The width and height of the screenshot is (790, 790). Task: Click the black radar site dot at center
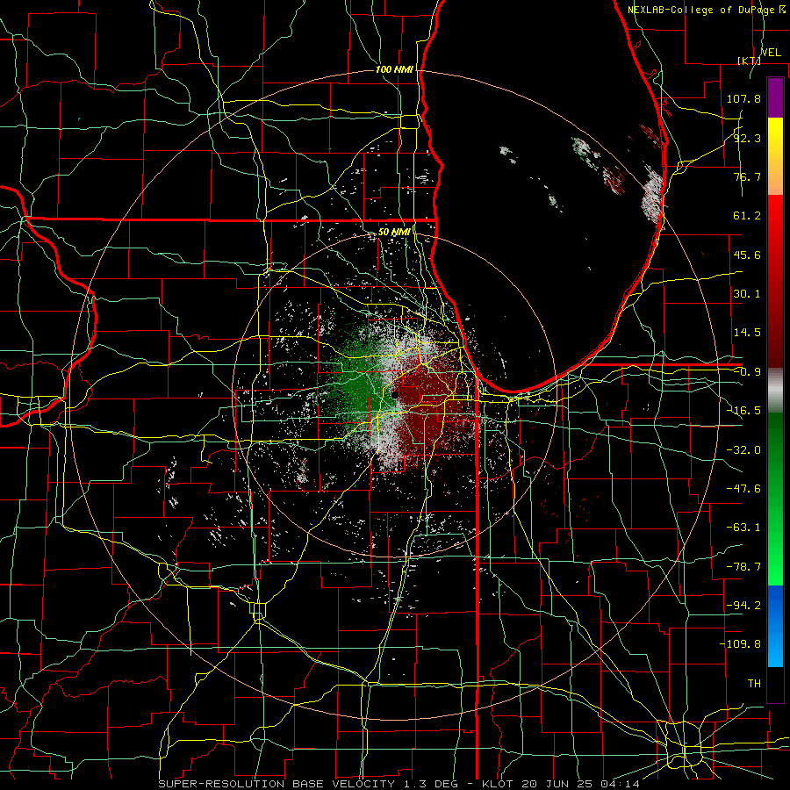coord(395,394)
